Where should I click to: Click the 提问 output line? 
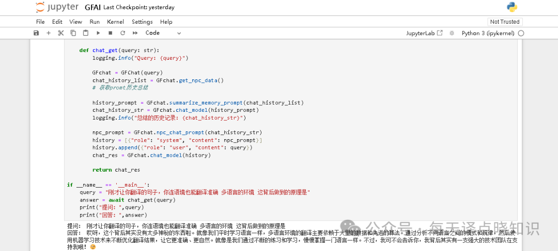pos(176,226)
